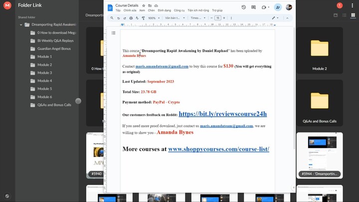This screenshot has width=359, height=202.
Task: Star the Course Details document
Action: click(144, 5)
